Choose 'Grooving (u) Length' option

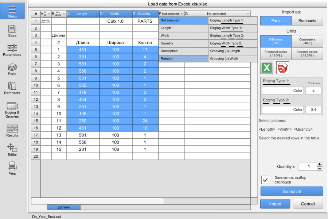click(233, 51)
